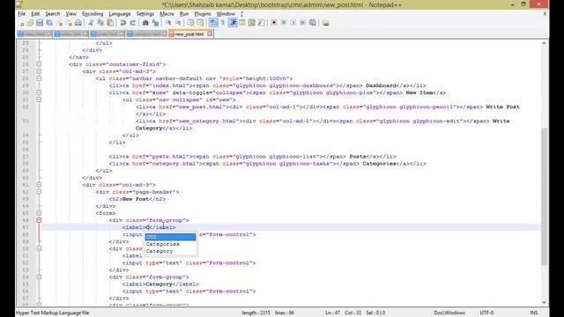Image resolution: width=564 pixels, height=317 pixels.
Task: Click UTF-8 encoding in status bar
Action: 486,313
